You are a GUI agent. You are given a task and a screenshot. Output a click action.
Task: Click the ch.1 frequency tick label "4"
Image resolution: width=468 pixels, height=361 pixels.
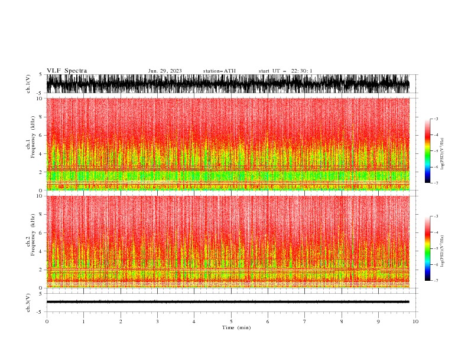click(41, 154)
